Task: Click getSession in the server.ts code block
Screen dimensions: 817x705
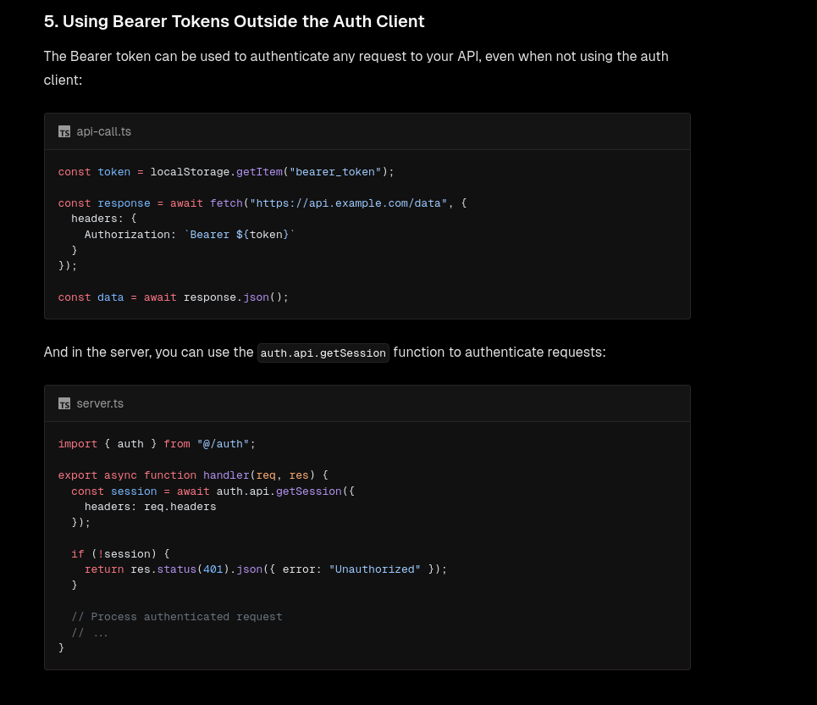Action: 308,491
